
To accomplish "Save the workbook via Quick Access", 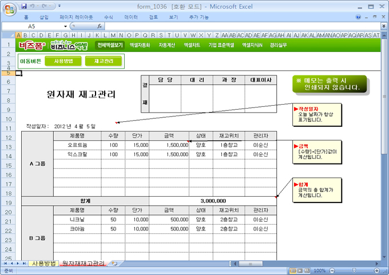I will pos(24,6).
